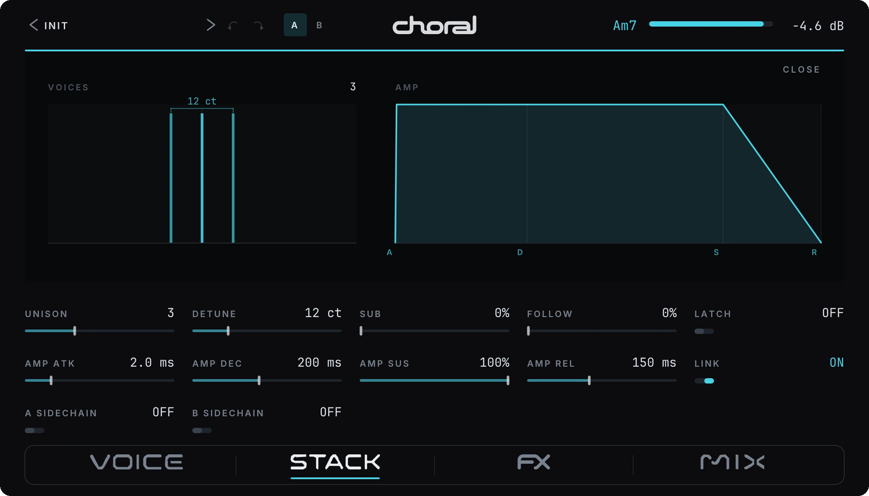869x496 pixels.
Task: Open the FX tab
Action: (534, 462)
